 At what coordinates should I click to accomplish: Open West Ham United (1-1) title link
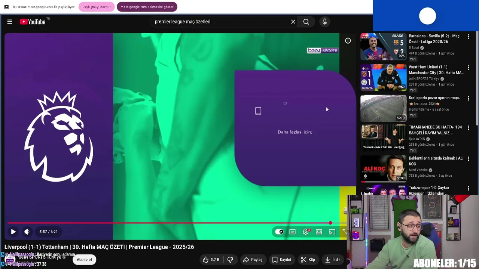click(436, 70)
